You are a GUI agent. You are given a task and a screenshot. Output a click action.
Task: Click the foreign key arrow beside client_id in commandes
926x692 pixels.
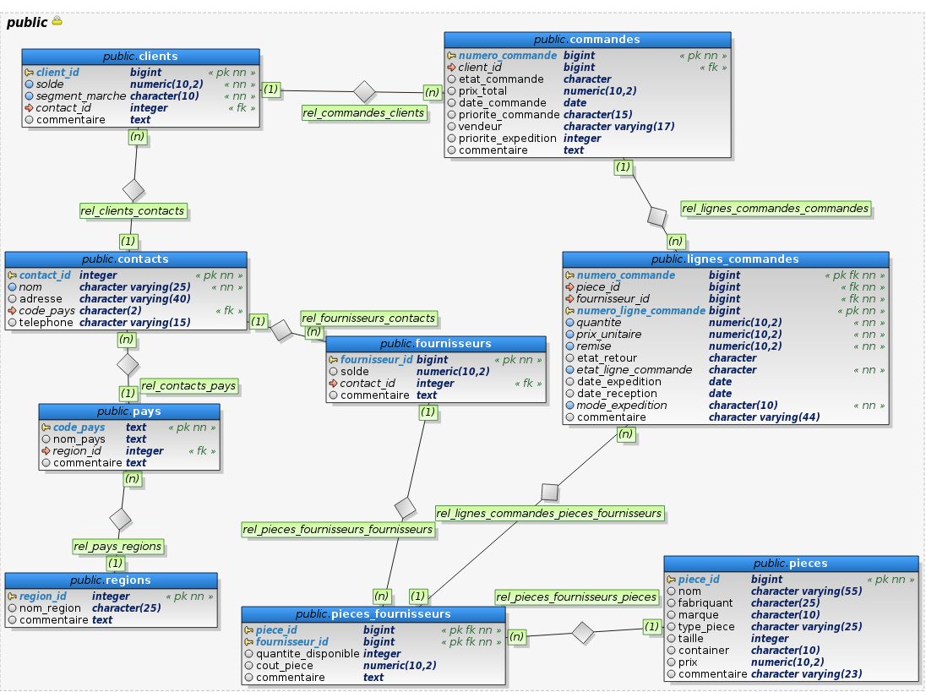[451, 68]
